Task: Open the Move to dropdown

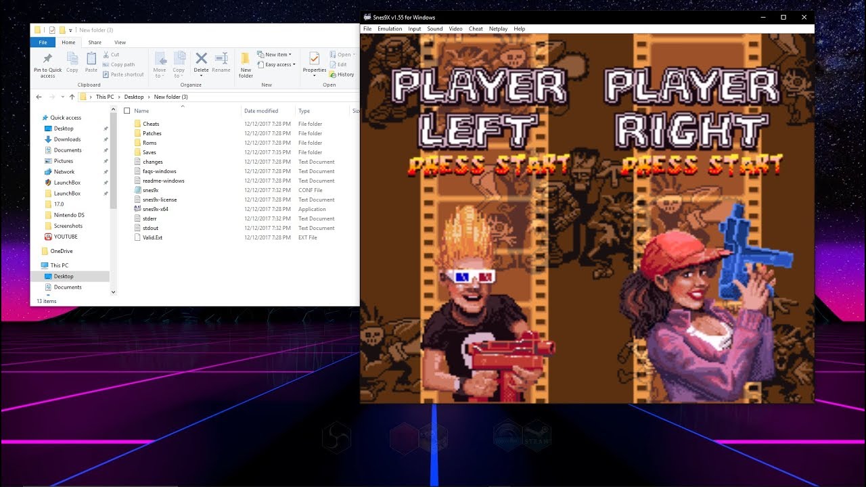Action: (x=160, y=64)
